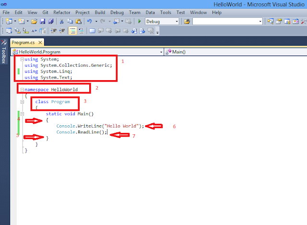This screenshot has height=225, width=307.
Task: Open Solution Explorer from the toolbar
Action: pyautogui.click(x=271, y=21)
